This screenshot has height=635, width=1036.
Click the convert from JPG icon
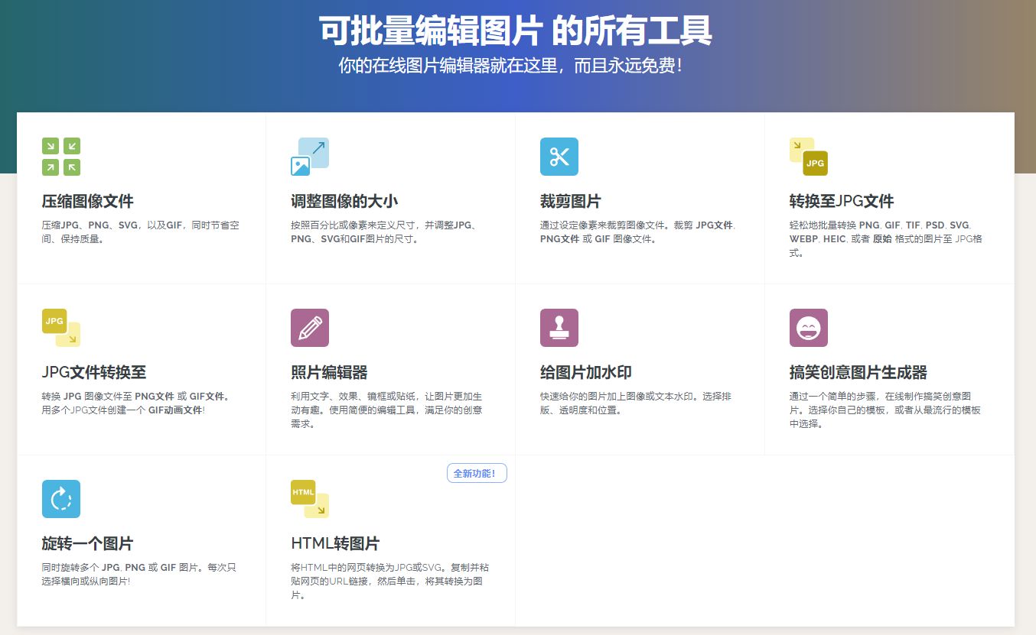[61, 328]
